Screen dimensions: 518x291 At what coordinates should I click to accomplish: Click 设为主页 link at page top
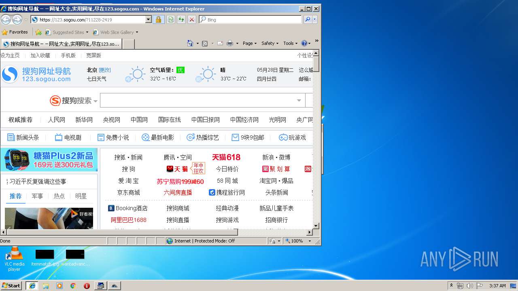coord(10,55)
